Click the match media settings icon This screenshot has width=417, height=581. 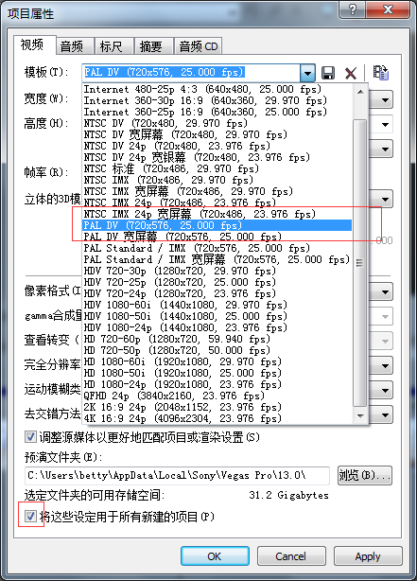[x=380, y=72]
